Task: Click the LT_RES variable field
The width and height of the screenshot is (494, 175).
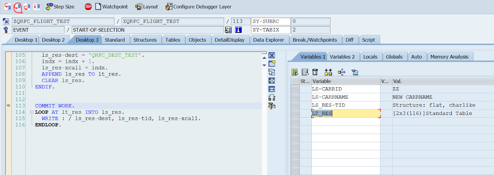Action: 346,113
